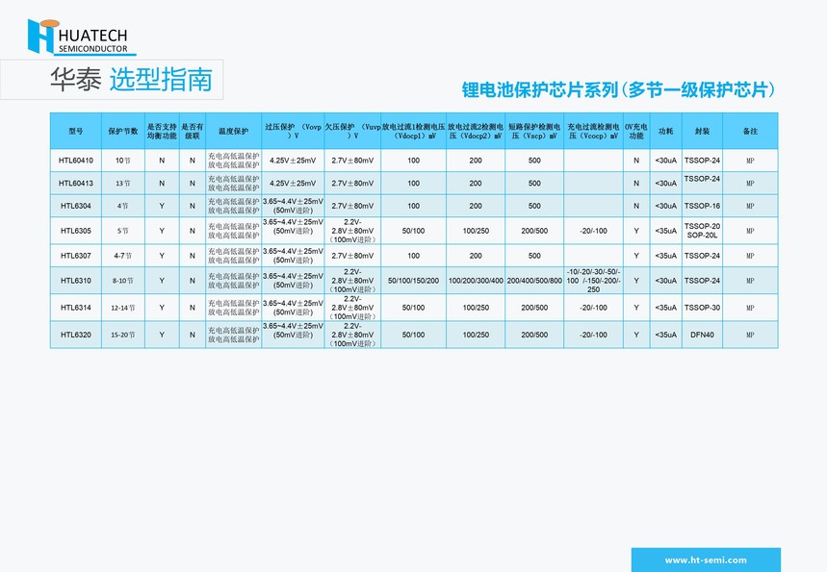Select the 4.25V±25mV cell for HTL60413
Viewport: 827px width, 572px height.
[293, 184]
